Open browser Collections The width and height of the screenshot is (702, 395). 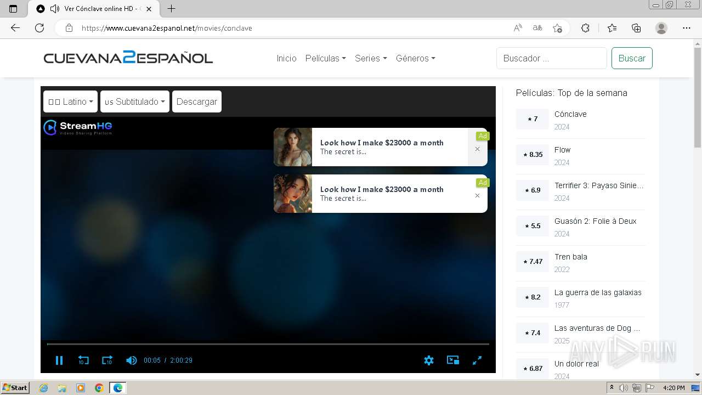click(x=636, y=28)
